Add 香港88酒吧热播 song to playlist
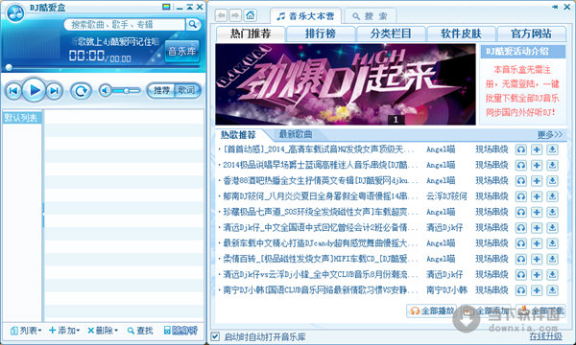The image size is (576, 345). pyautogui.click(x=537, y=181)
